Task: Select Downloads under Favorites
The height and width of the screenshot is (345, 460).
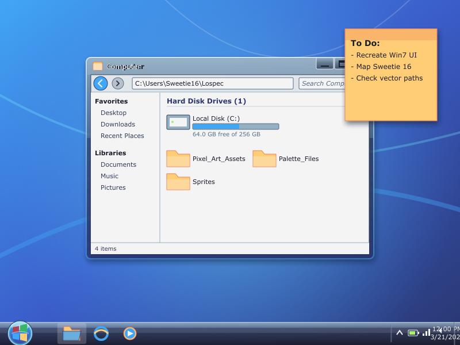Action: click(x=118, y=124)
